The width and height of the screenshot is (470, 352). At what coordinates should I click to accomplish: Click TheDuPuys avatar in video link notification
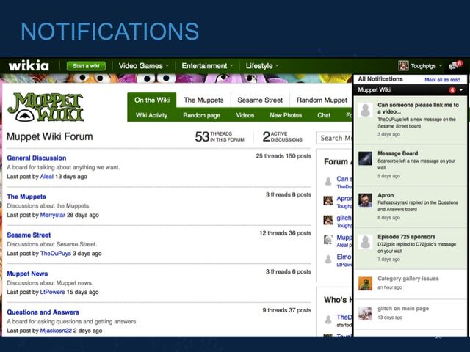click(366, 110)
